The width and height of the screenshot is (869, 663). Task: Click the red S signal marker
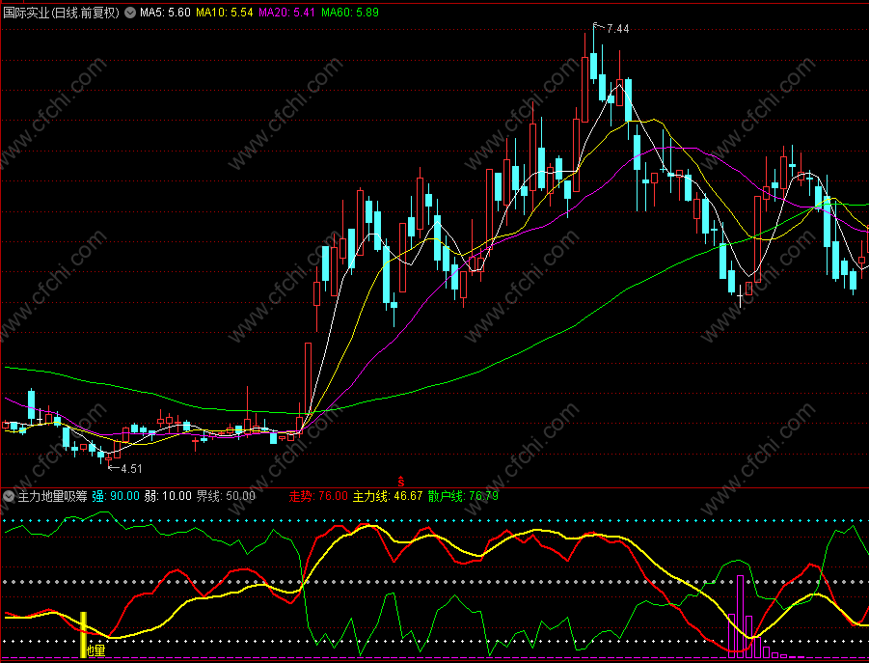[x=400, y=482]
